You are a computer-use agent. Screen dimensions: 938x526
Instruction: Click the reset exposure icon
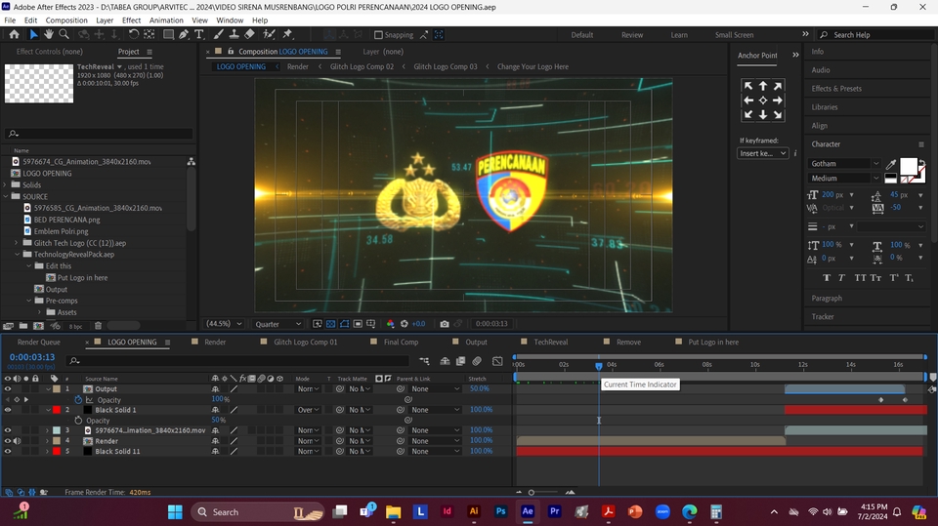point(405,324)
